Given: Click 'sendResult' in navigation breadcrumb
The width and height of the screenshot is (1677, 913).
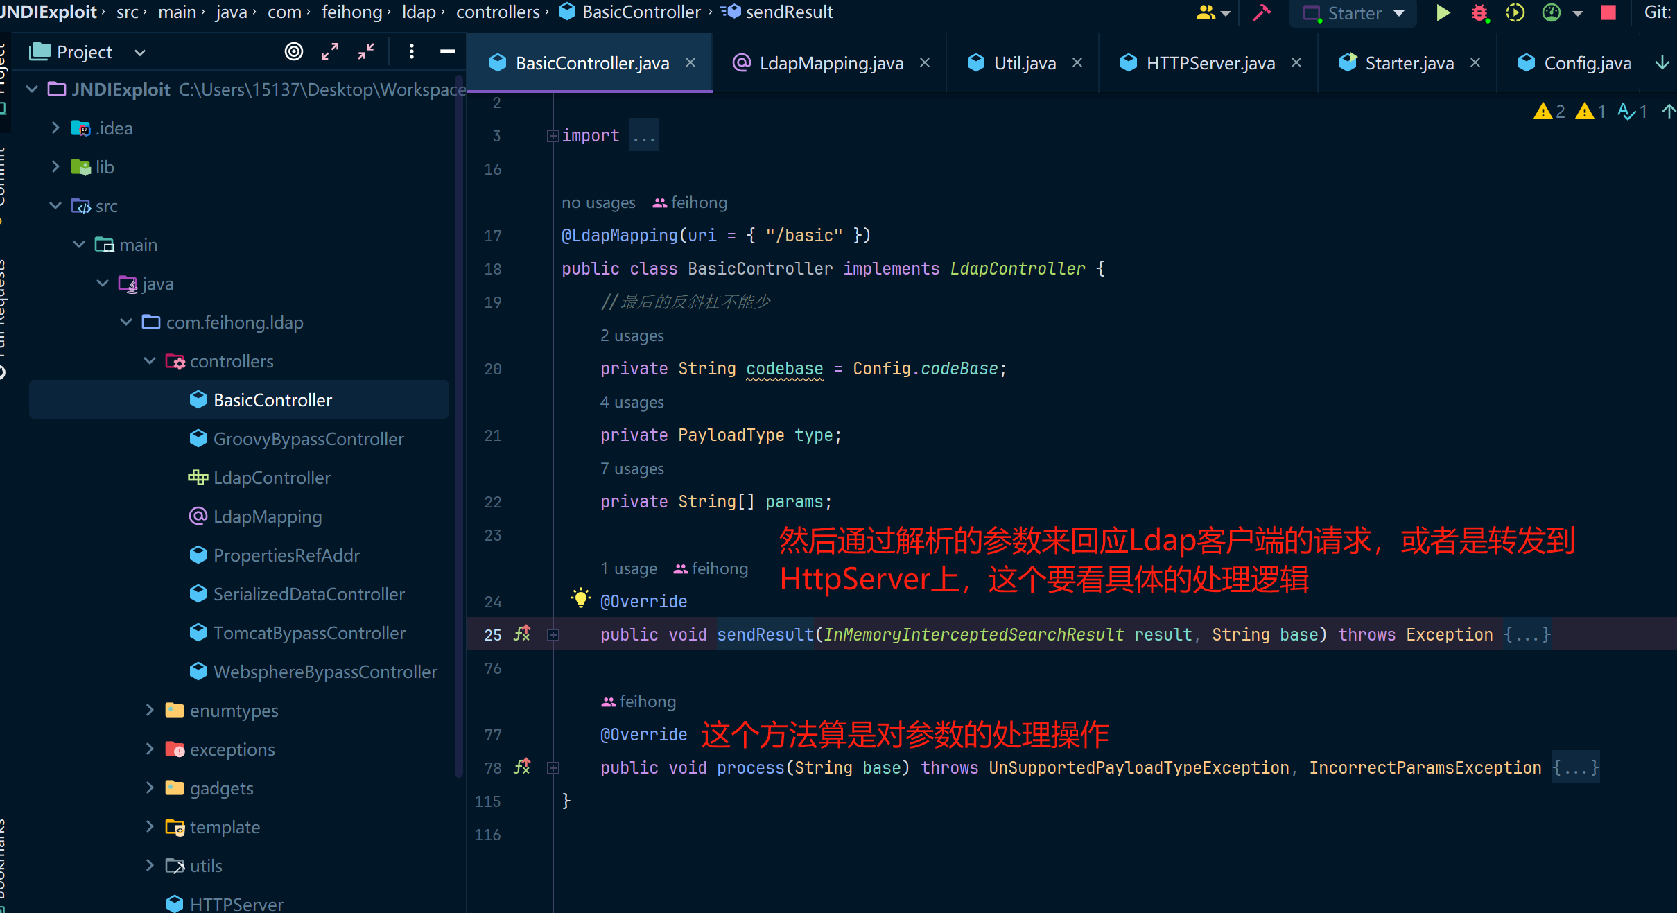Looking at the screenshot, I should tap(789, 12).
